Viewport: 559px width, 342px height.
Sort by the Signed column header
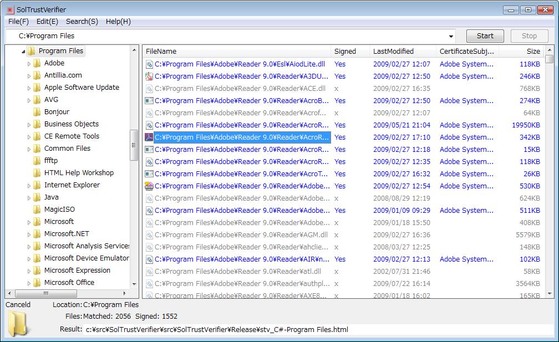pos(350,52)
